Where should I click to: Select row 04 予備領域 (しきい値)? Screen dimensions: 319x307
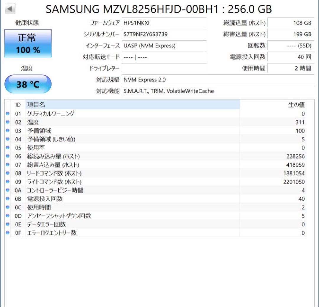click(x=155, y=139)
